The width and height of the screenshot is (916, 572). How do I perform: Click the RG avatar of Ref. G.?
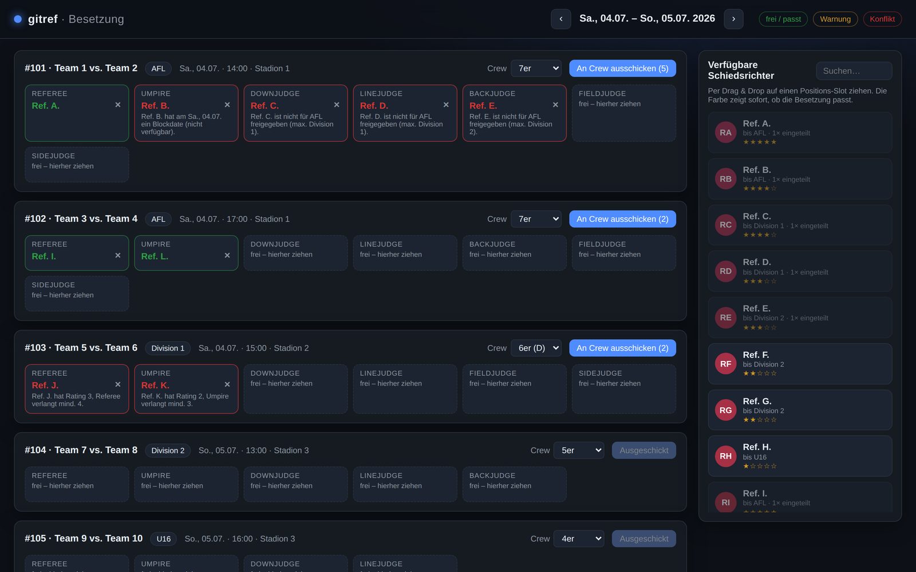tap(725, 410)
